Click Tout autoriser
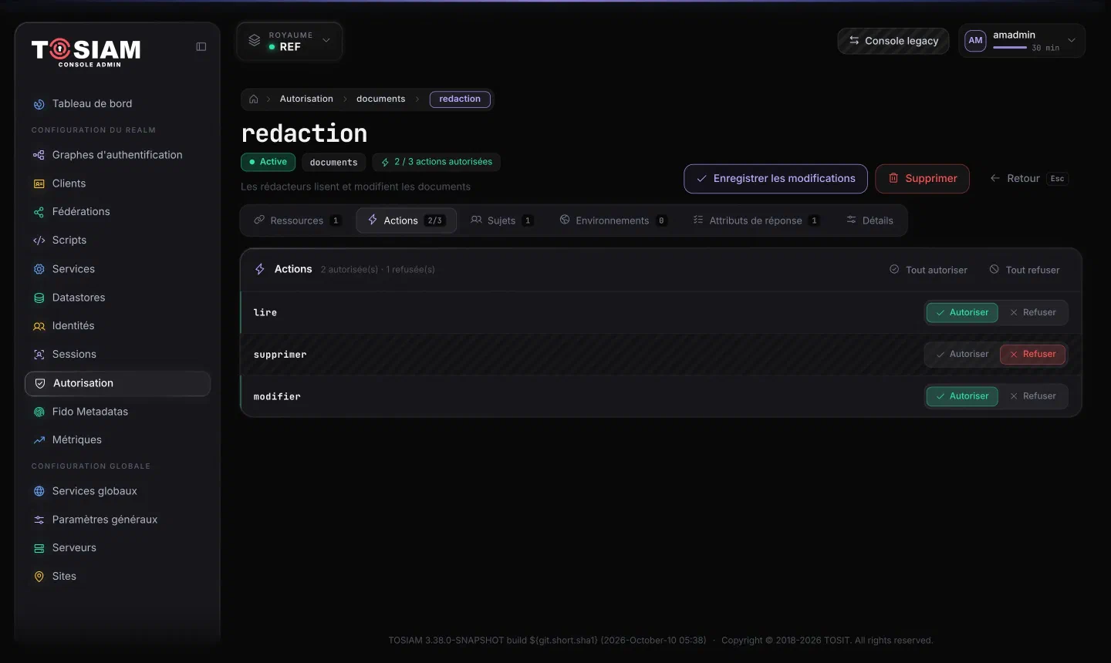Viewport: 1111px width, 663px height. [x=928, y=270]
